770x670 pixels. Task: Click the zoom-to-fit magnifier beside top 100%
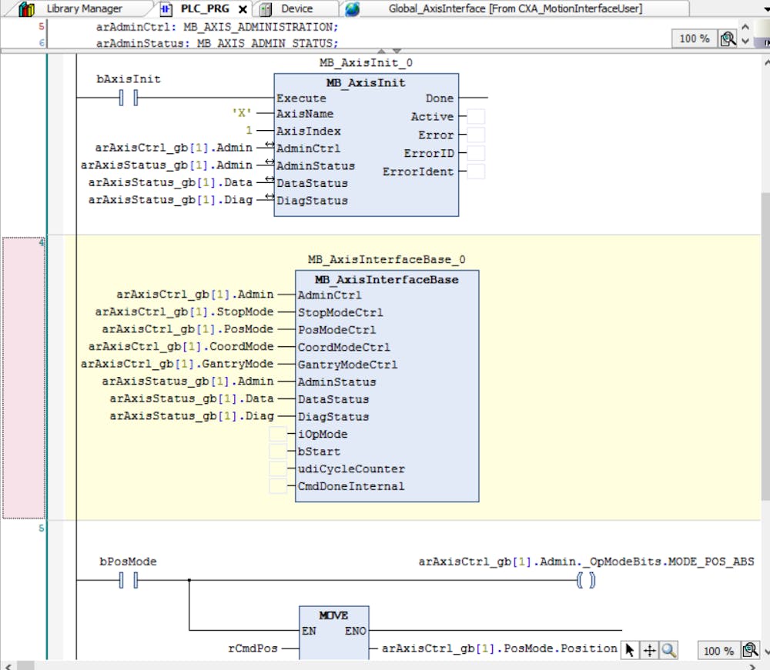coord(728,38)
